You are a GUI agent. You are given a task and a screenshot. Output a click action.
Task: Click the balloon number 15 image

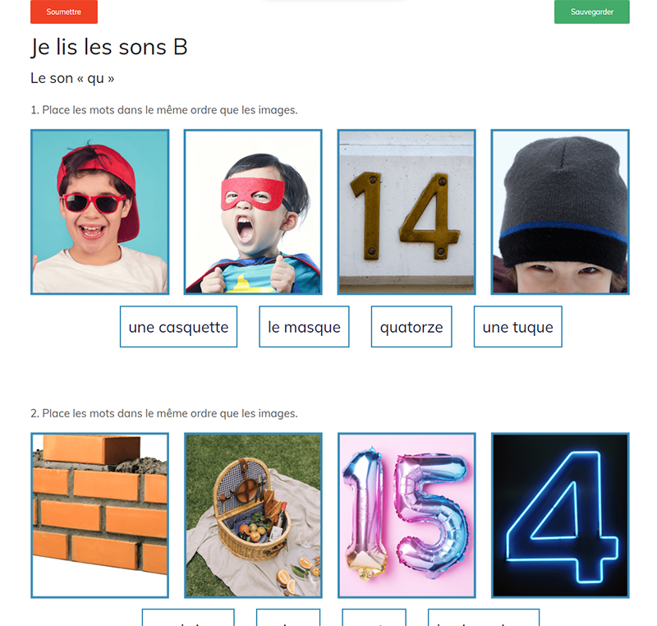[407, 515]
